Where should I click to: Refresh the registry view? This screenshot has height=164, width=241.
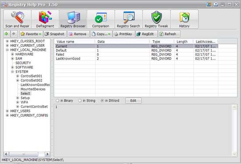point(169,34)
